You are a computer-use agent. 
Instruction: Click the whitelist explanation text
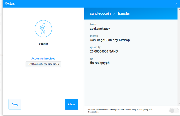click(x=120, y=111)
